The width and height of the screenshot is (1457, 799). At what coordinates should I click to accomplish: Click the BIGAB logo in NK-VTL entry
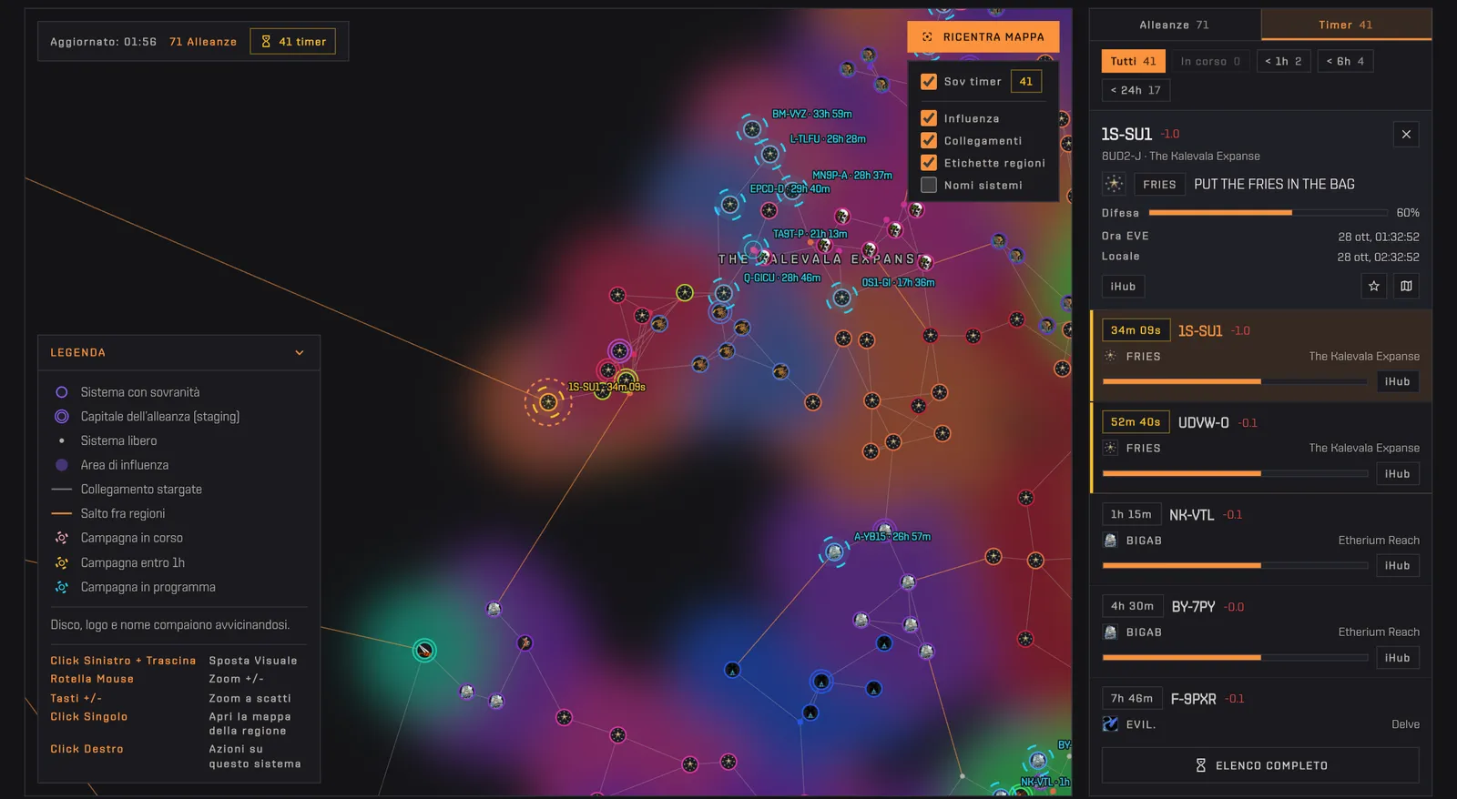point(1110,541)
